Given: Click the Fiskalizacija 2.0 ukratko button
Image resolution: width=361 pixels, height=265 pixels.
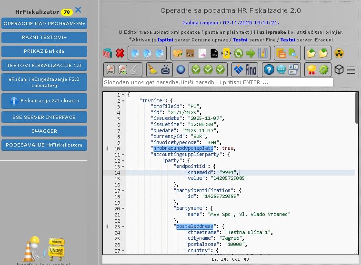Looking at the screenshot, I should click(44, 101).
